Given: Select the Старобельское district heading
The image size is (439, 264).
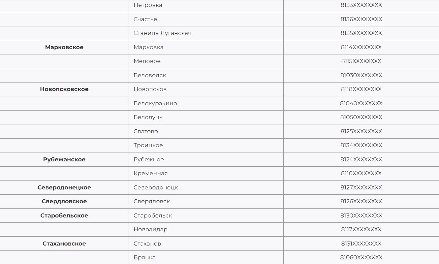Looking at the screenshot, I should click(64, 215).
